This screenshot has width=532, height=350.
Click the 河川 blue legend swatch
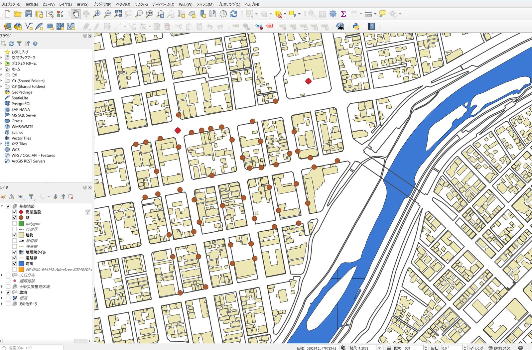[21, 264]
